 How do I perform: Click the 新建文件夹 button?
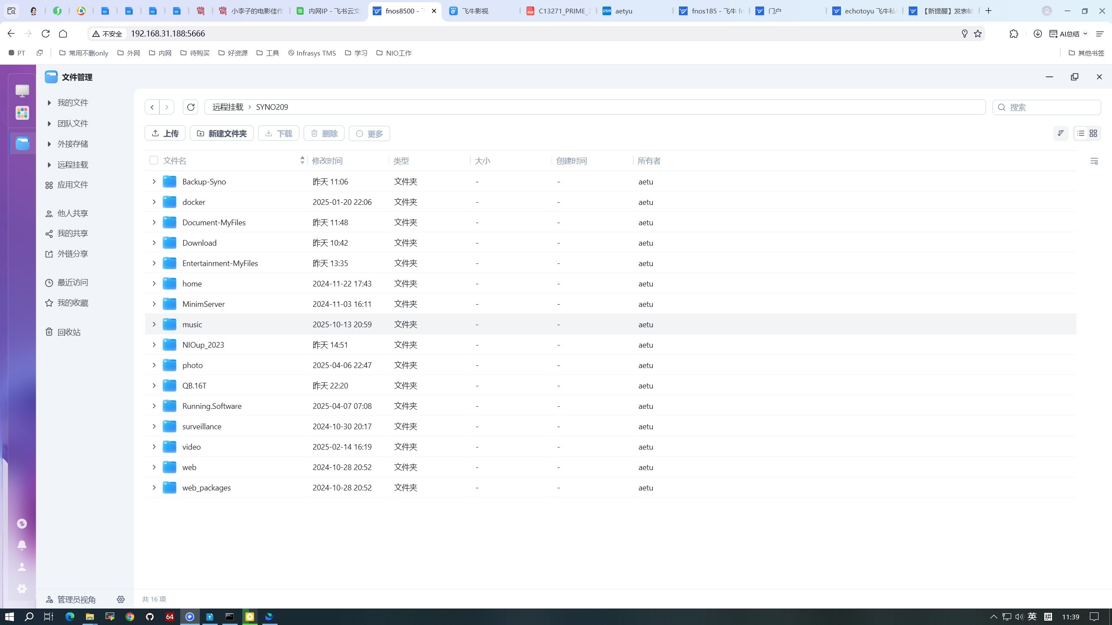(222, 133)
